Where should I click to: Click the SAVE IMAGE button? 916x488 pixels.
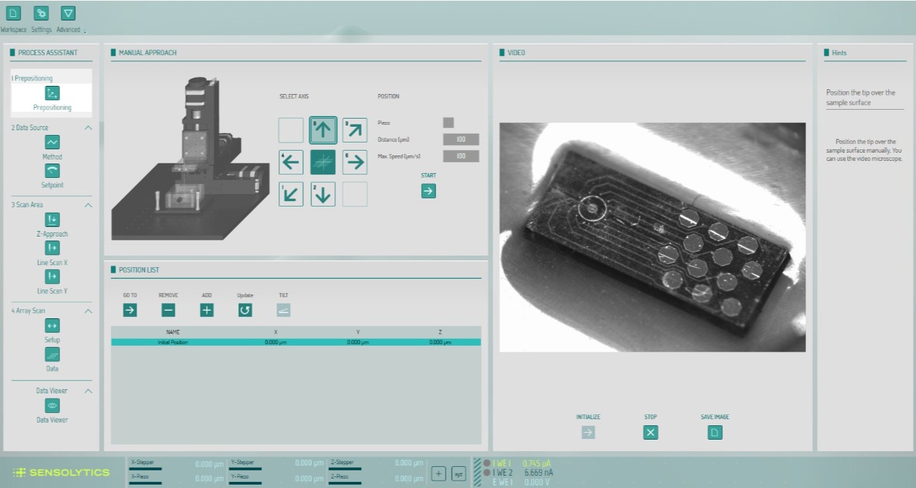coord(715,432)
